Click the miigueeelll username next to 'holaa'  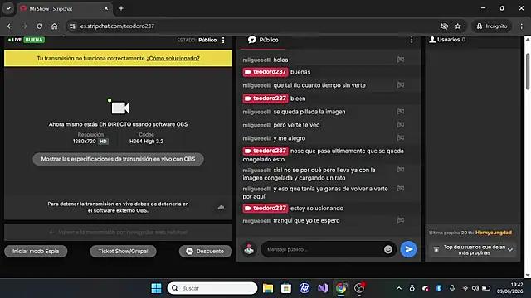pyautogui.click(x=256, y=60)
